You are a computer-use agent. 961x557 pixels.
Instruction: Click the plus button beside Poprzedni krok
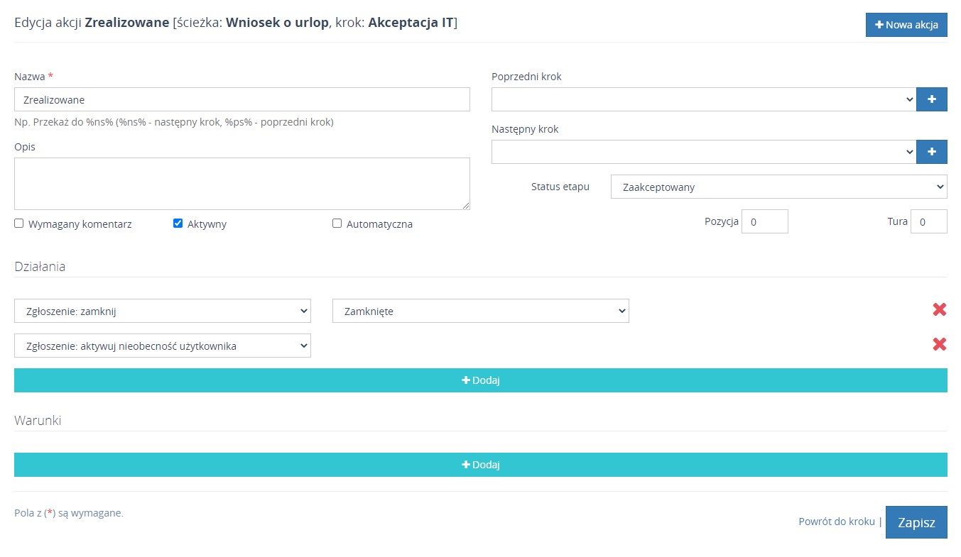coord(931,99)
